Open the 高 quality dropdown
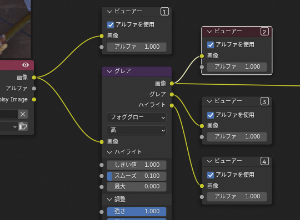This screenshot has width=300, height=220. pyautogui.click(x=137, y=130)
